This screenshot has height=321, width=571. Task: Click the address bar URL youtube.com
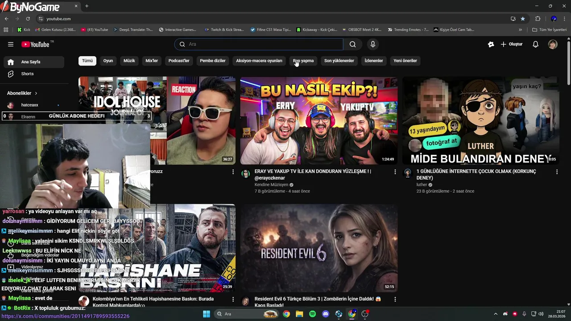[x=58, y=19]
